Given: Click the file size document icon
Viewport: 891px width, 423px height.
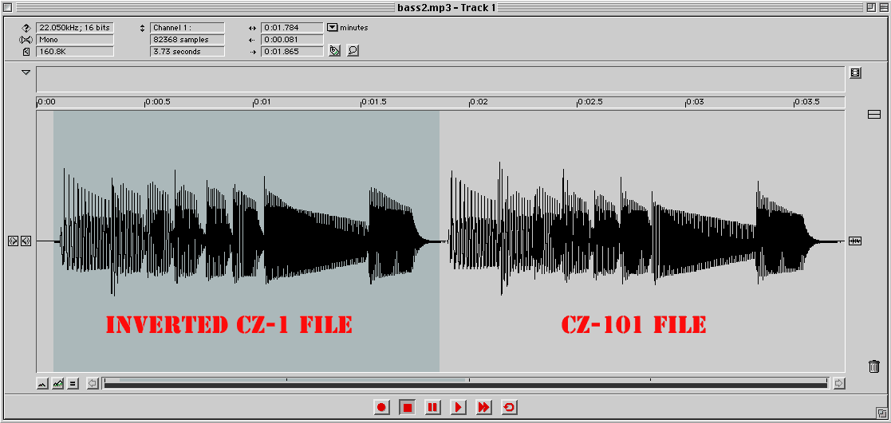Looking at the screenshot, I should [26, 52].
